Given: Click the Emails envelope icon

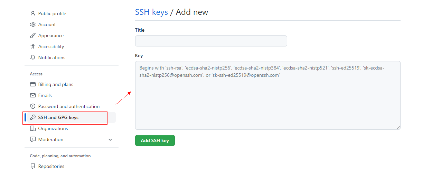Looking at the screenshot, I should click(x=33, y=95).
